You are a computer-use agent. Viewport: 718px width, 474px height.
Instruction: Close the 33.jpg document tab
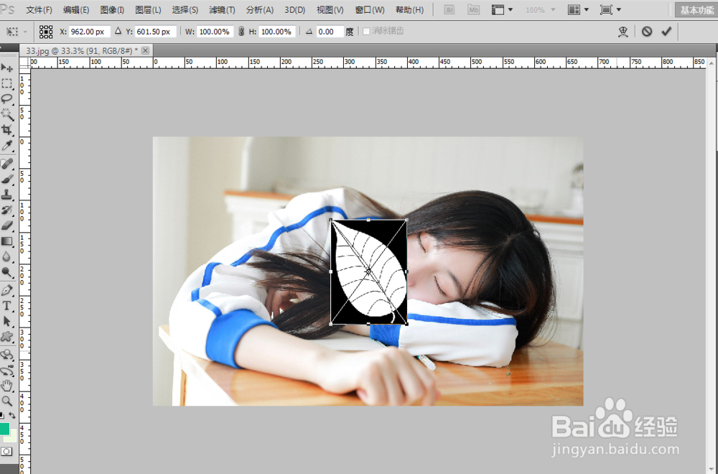point(145,50)
